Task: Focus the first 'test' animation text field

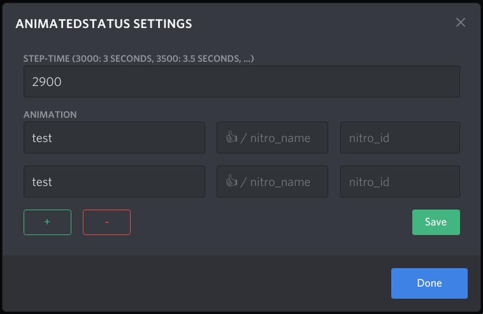Action: pyautogui.click(x=114, y=138)
